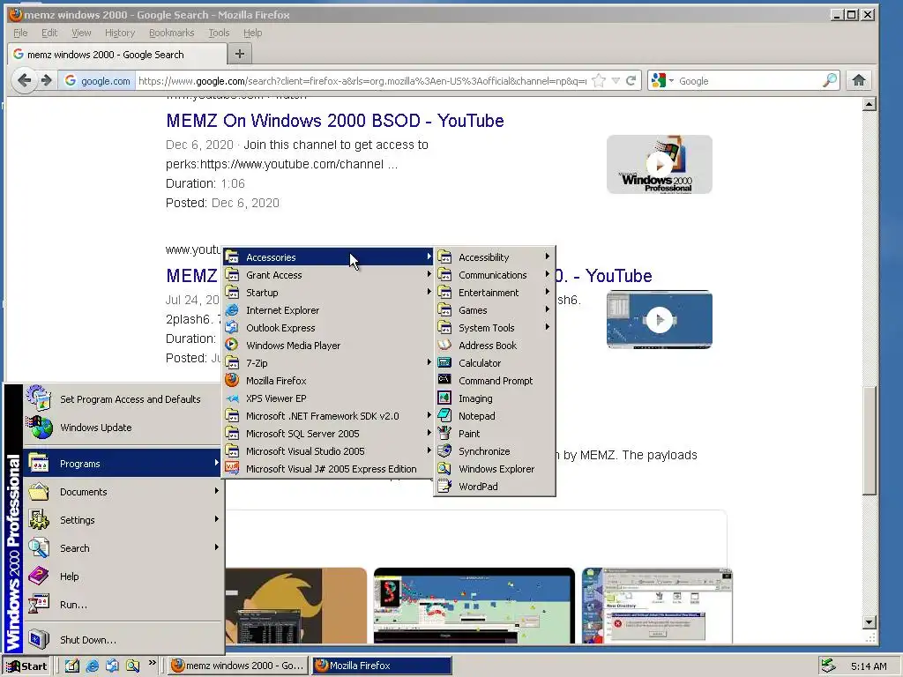This screenshot has height=677, width=903.
Task: Bookmark this page with star icon
Action: pos(599,80)
